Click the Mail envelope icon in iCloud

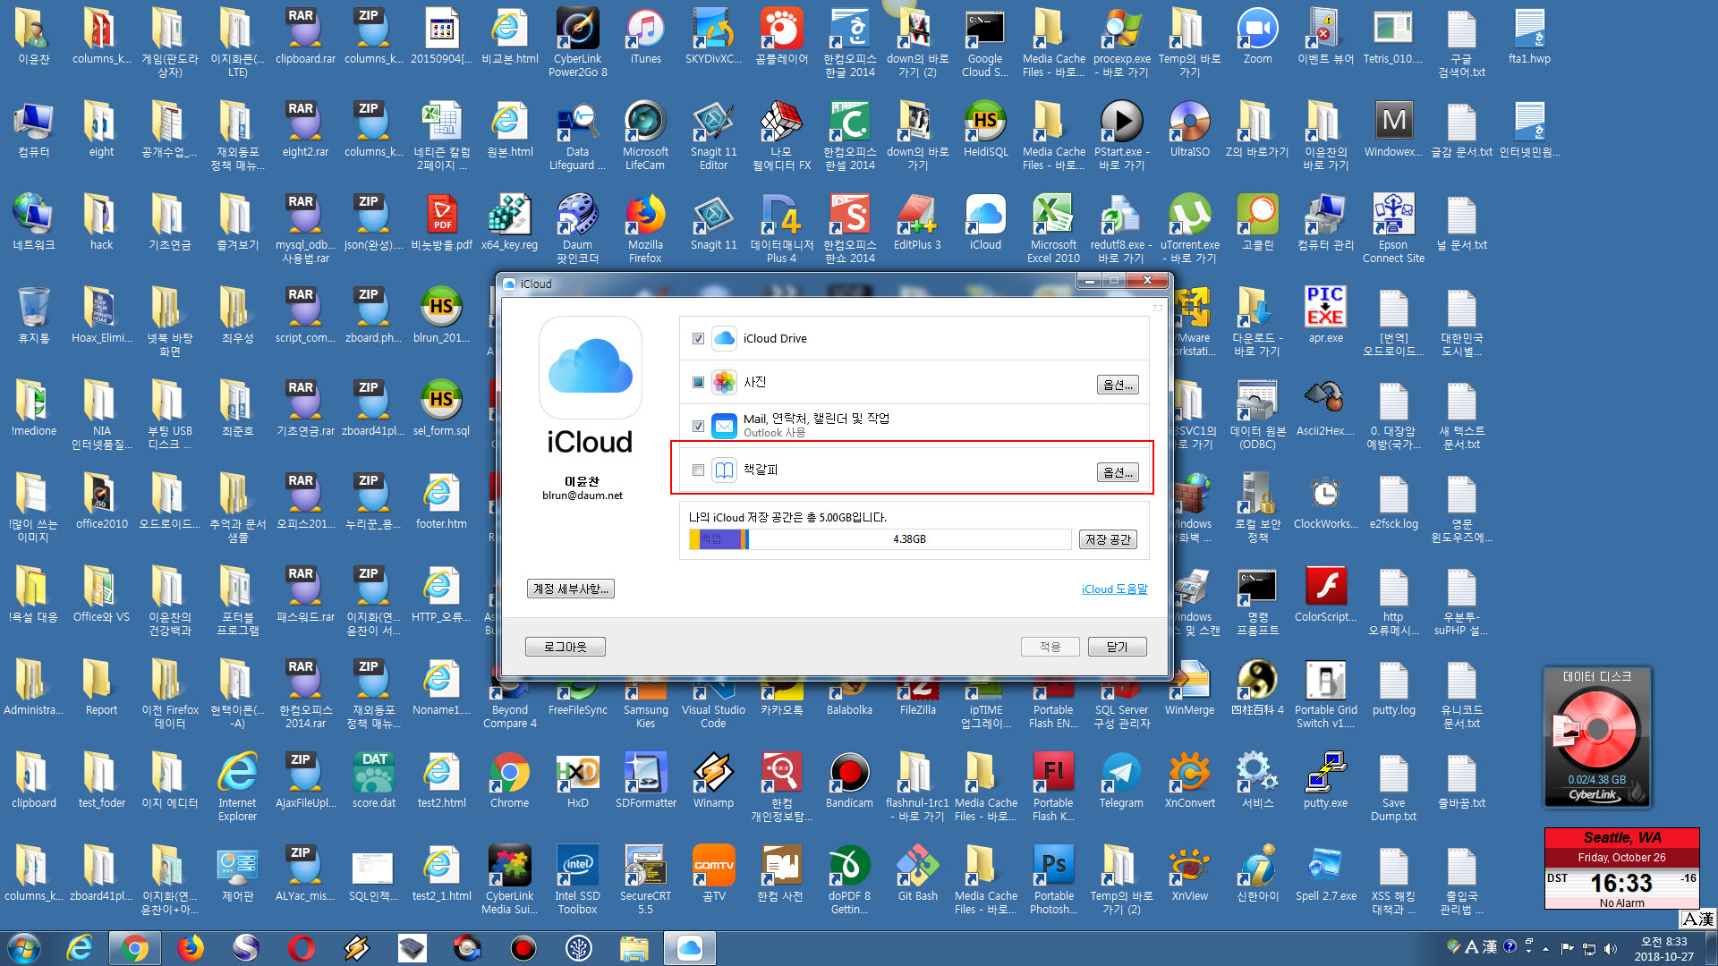point(724,426)
